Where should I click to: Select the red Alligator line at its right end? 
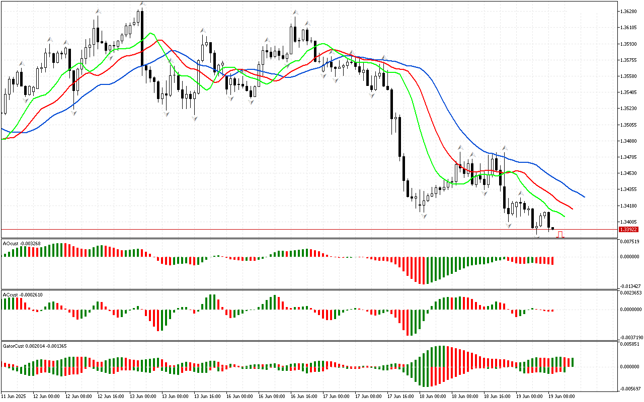[572, 208]
